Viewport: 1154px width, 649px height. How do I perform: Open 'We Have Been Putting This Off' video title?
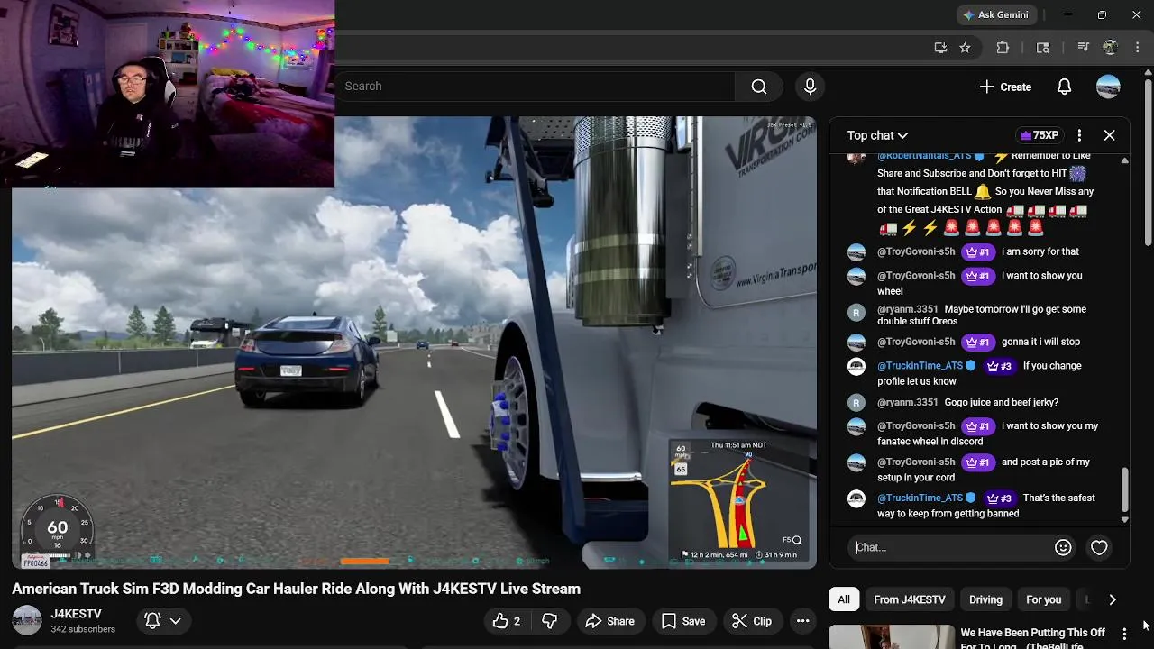pos(1033,638)
